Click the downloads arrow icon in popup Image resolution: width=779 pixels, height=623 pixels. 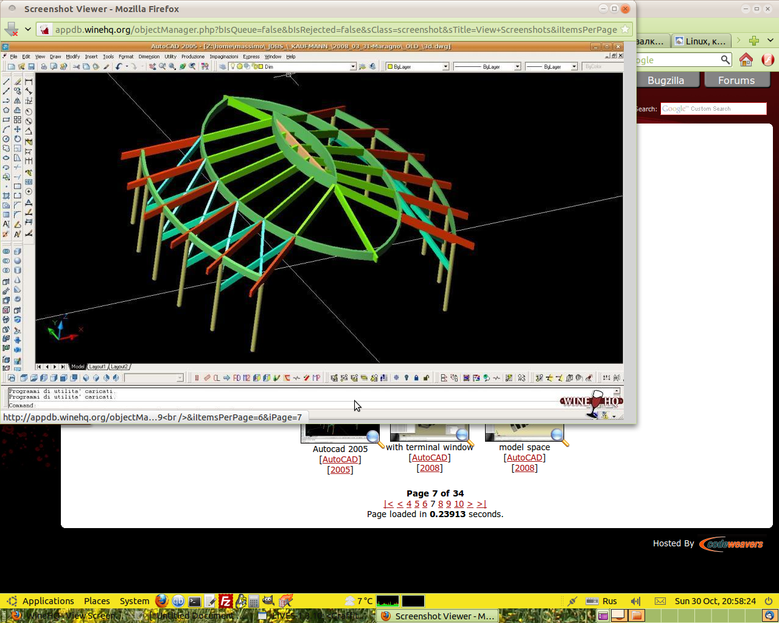coord(11,29)
